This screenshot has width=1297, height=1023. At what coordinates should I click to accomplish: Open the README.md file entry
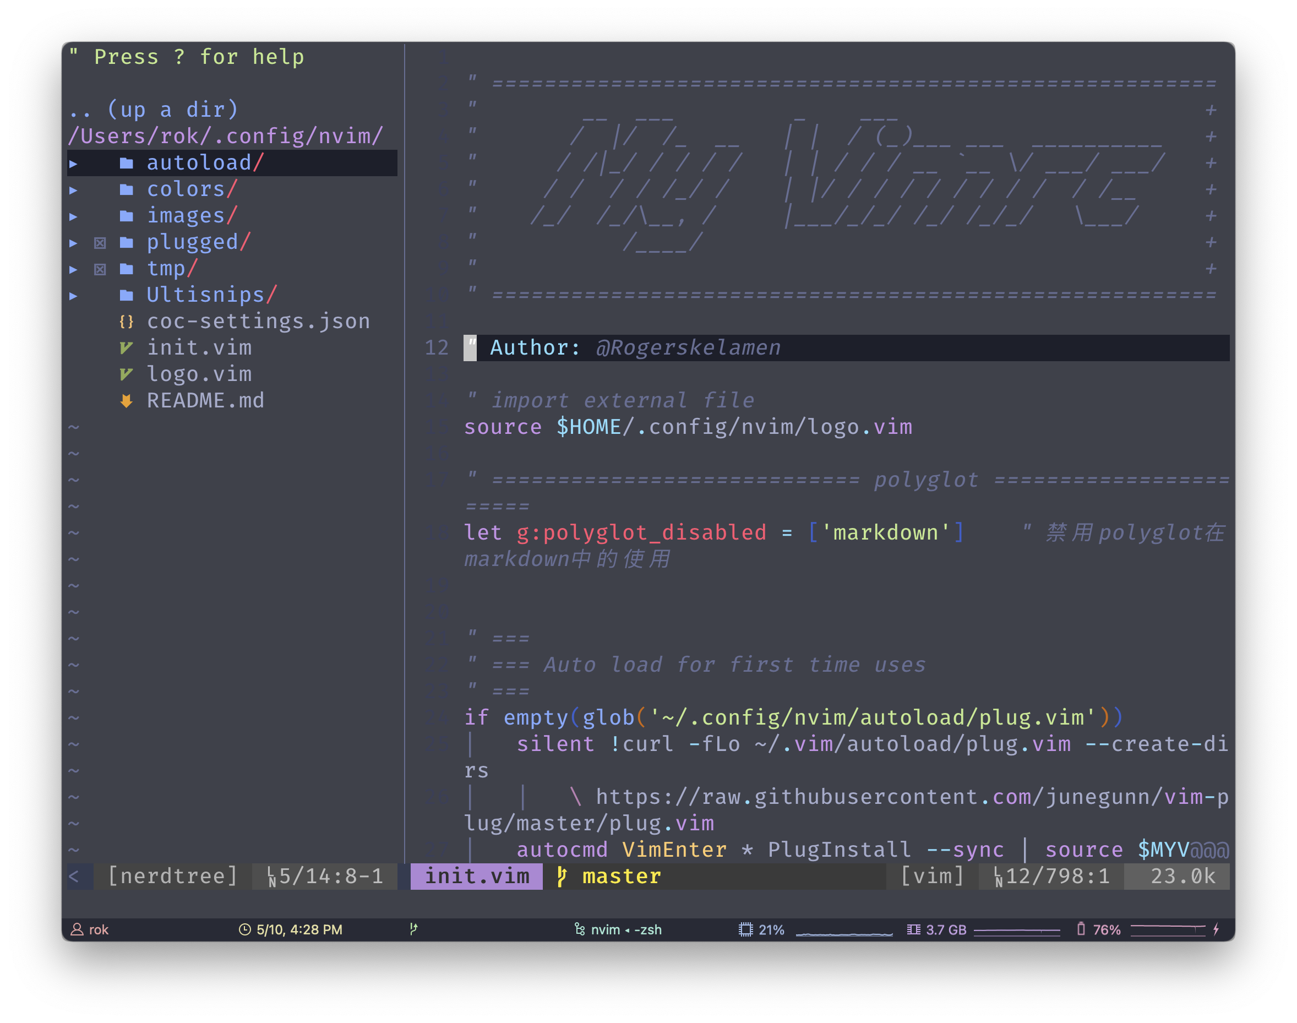pos(205,401)
